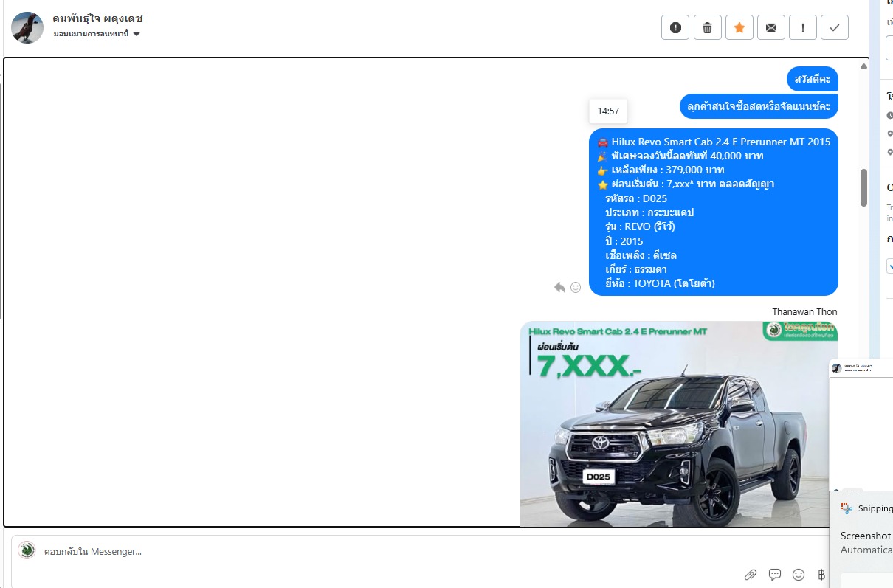Image resolution: width=893 pixels, height=588 pixels.
Task: Click the scroll-up arrow of chat scrollbar
Action: [x=863, y=66]
